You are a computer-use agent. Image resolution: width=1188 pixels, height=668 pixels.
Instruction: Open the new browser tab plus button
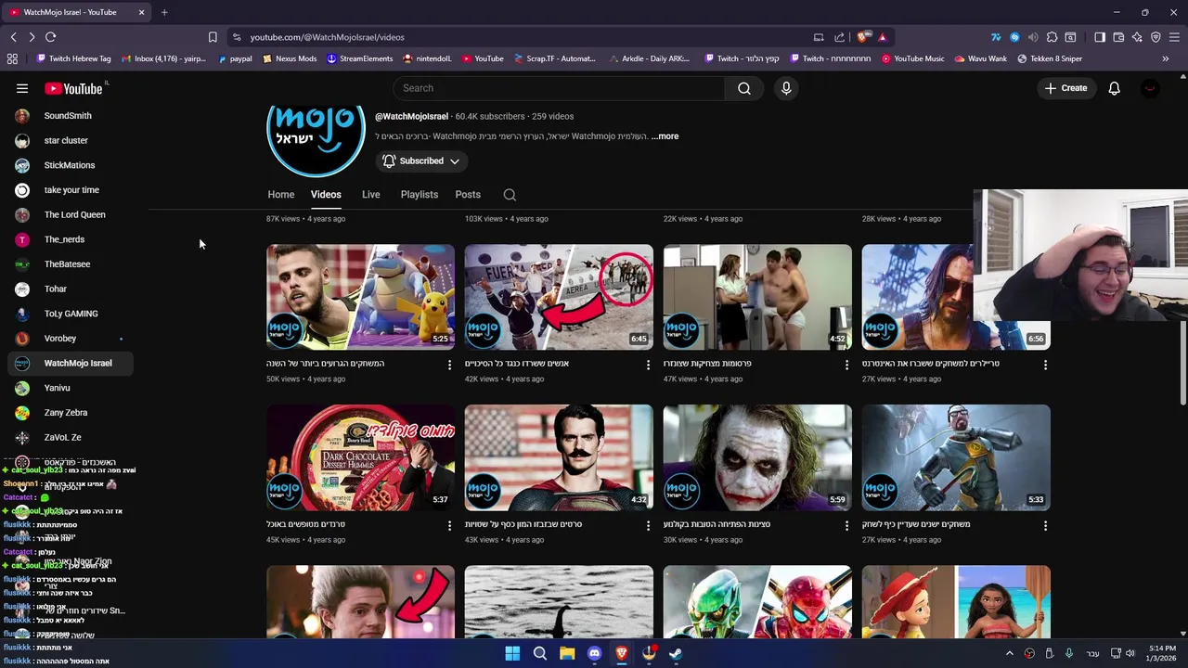[x=164, y=12]
